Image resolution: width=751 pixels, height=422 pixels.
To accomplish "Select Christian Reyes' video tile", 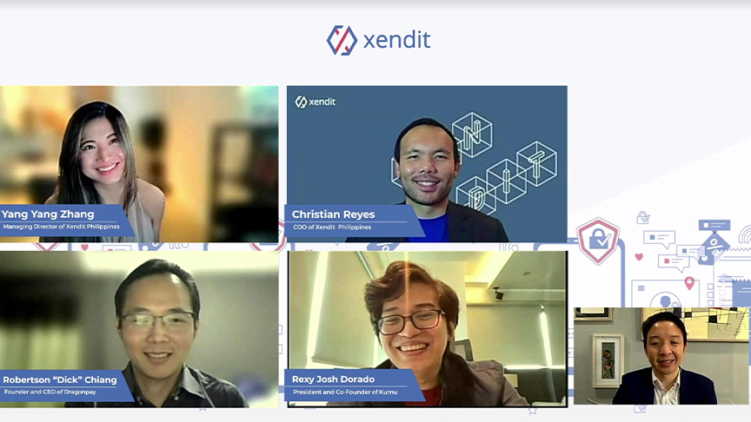I will click(427, 163).
